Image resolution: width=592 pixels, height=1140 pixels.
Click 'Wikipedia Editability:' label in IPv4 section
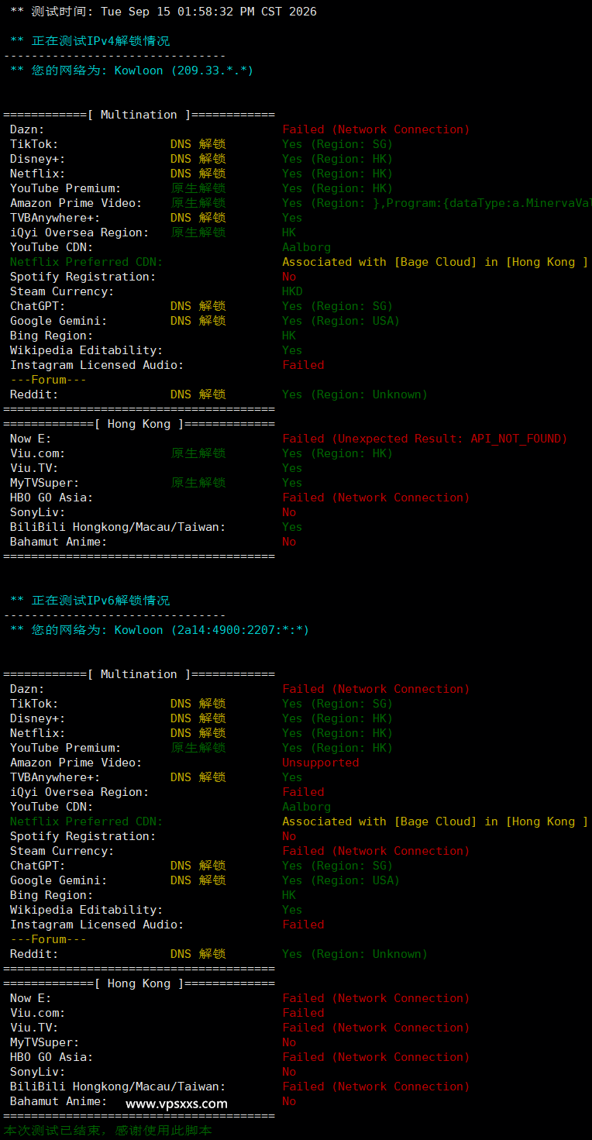(87, 350)
